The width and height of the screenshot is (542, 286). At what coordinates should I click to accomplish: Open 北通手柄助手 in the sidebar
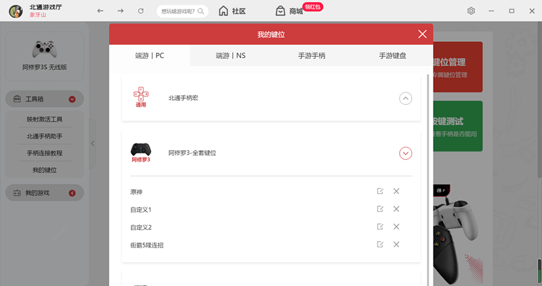(45, 137)
